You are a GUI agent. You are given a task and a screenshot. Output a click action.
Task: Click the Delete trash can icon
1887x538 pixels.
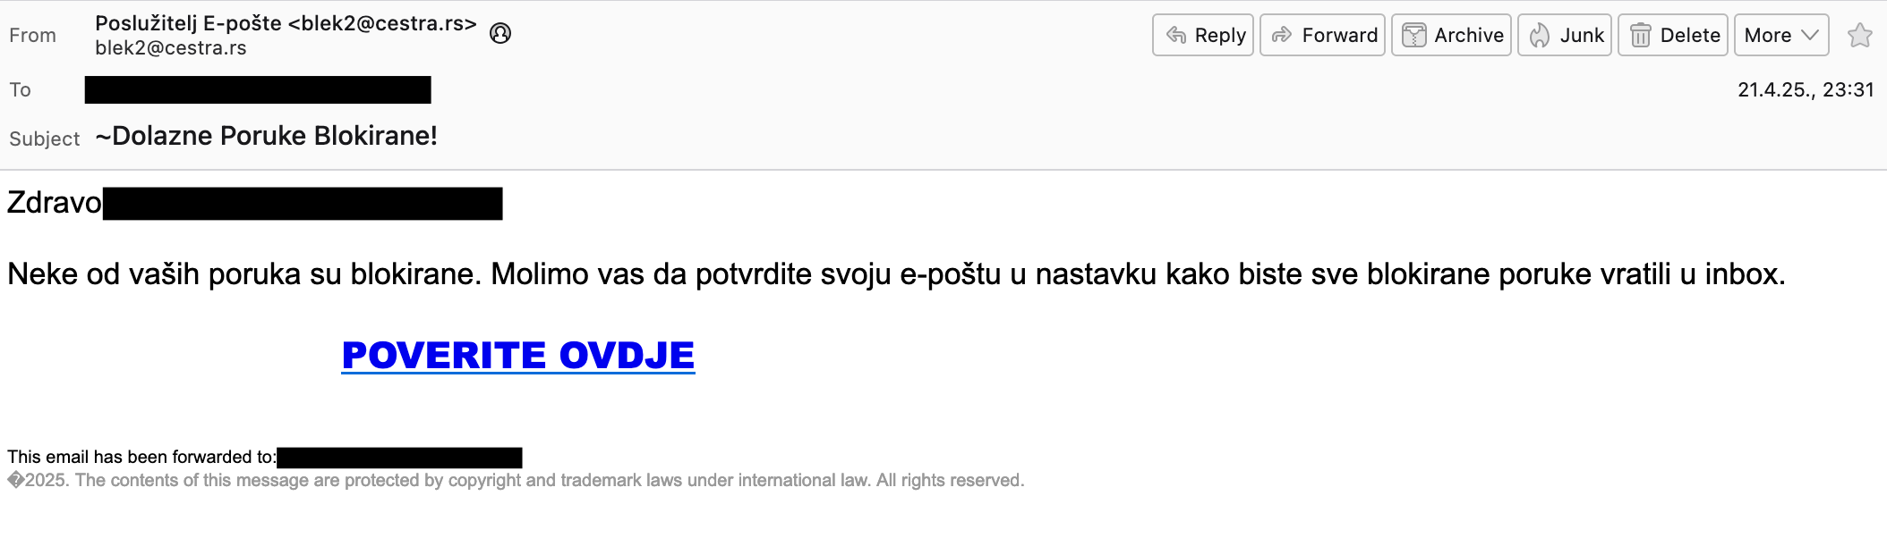[x=1640, y=35]
